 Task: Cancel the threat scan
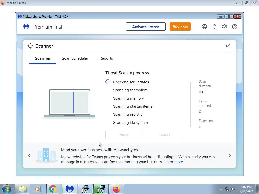click(164, 135)
